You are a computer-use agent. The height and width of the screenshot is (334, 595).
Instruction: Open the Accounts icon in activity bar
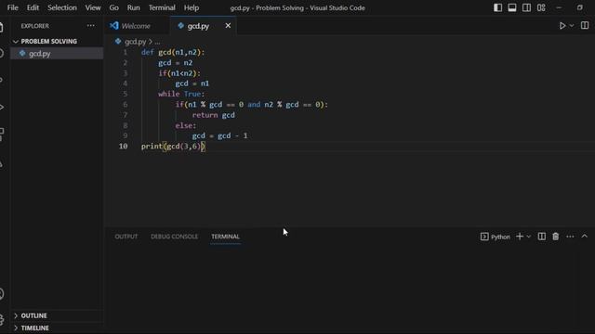click(x=2, y=293)
